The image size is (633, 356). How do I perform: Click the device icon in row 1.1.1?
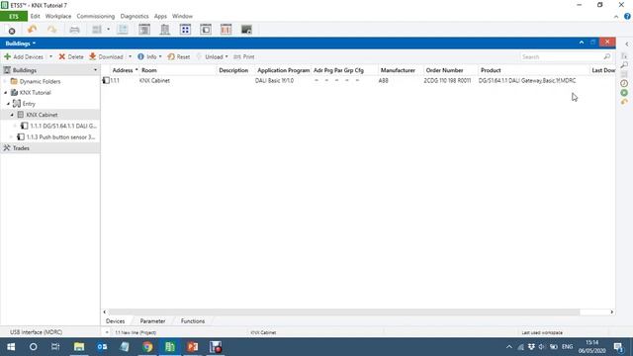pos(106,81)
